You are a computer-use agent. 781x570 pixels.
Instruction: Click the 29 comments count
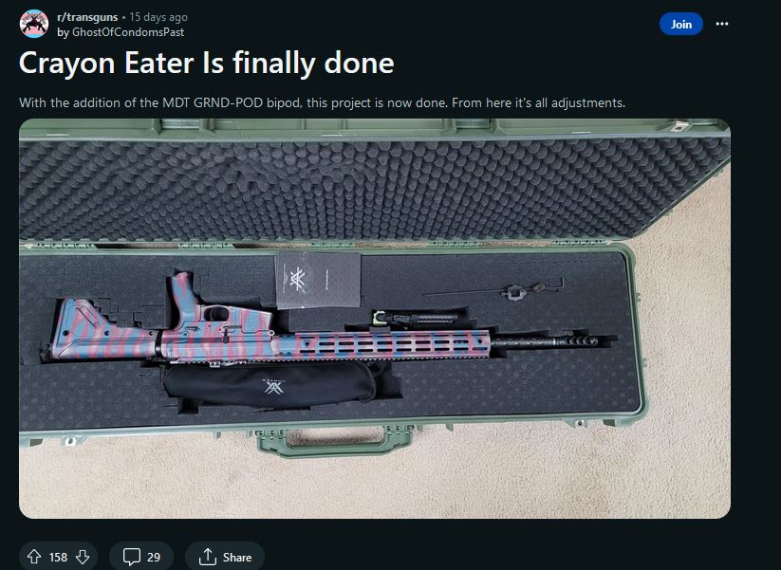pyautogui.click(x=154, y=557)
